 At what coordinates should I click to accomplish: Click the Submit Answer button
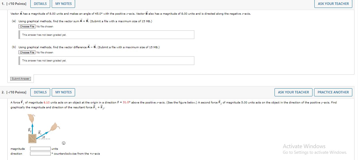coord(21,79)
